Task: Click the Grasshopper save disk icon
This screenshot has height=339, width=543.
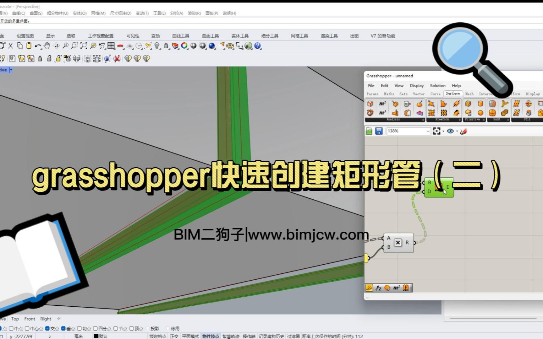Action: 379,131
